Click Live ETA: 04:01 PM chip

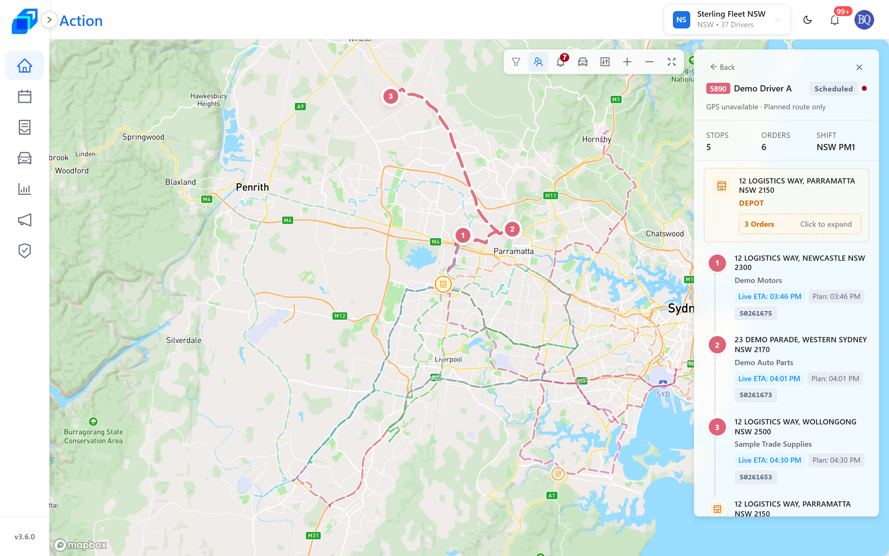[769, 378]
